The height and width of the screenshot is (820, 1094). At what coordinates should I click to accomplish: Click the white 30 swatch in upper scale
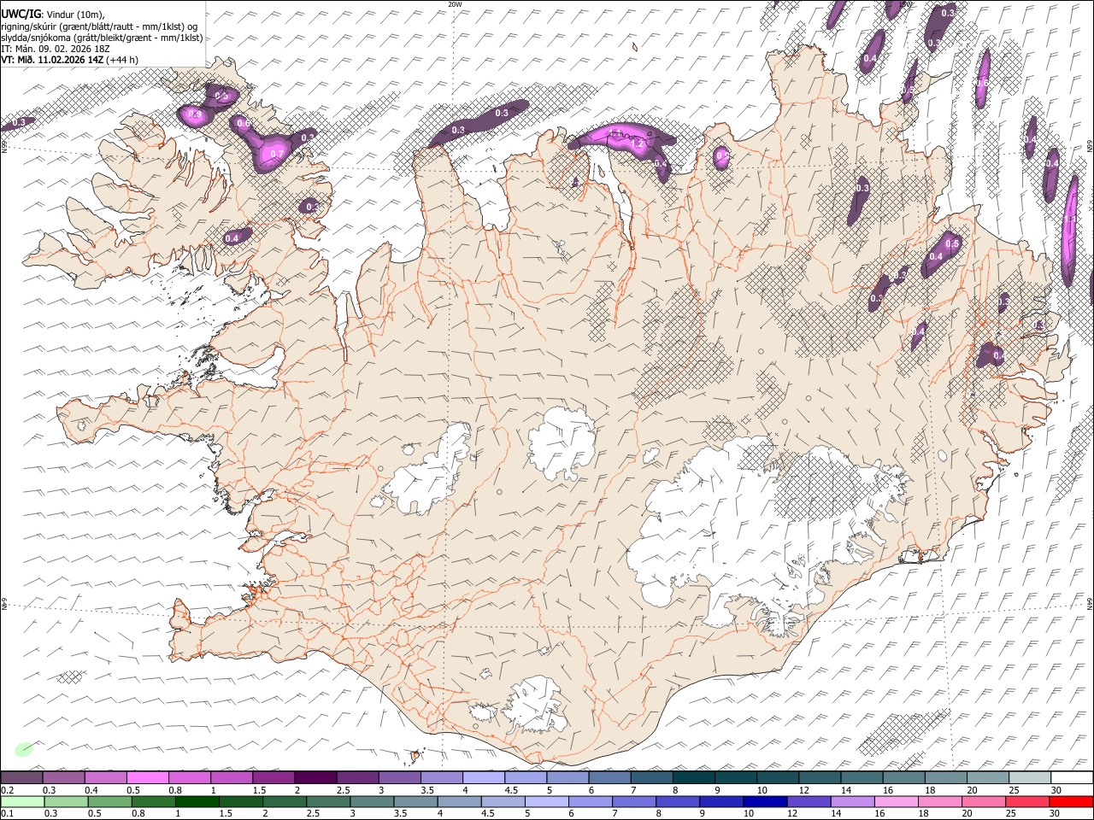click(x=1070, y=777)
